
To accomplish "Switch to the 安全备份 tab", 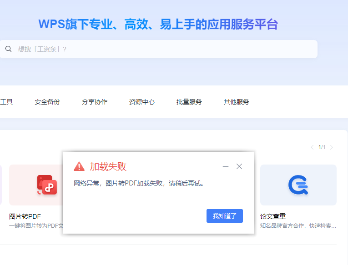I will point(47,102).
